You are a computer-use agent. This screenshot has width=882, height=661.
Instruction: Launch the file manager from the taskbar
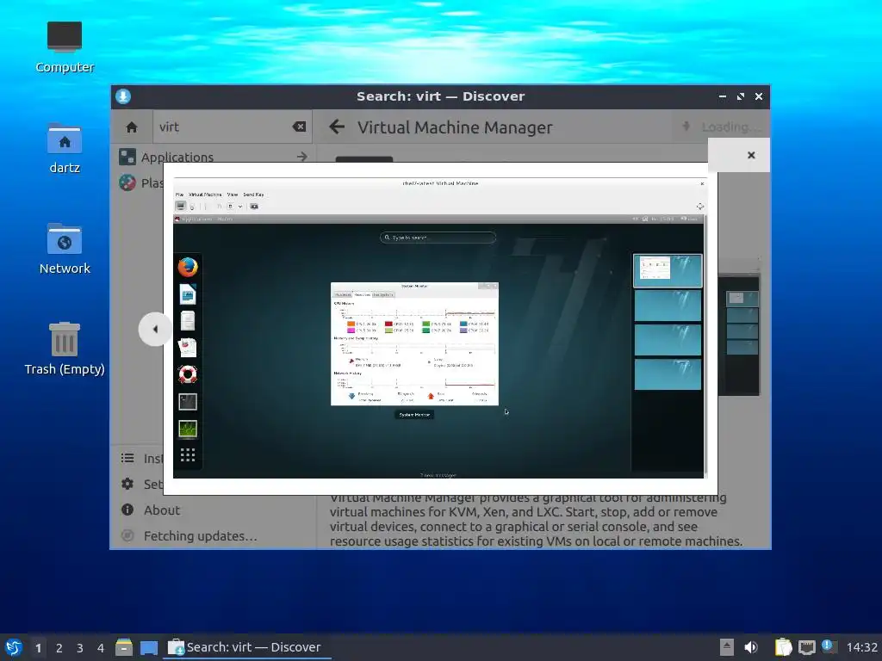pyautogui.click(x=124, y=647)
